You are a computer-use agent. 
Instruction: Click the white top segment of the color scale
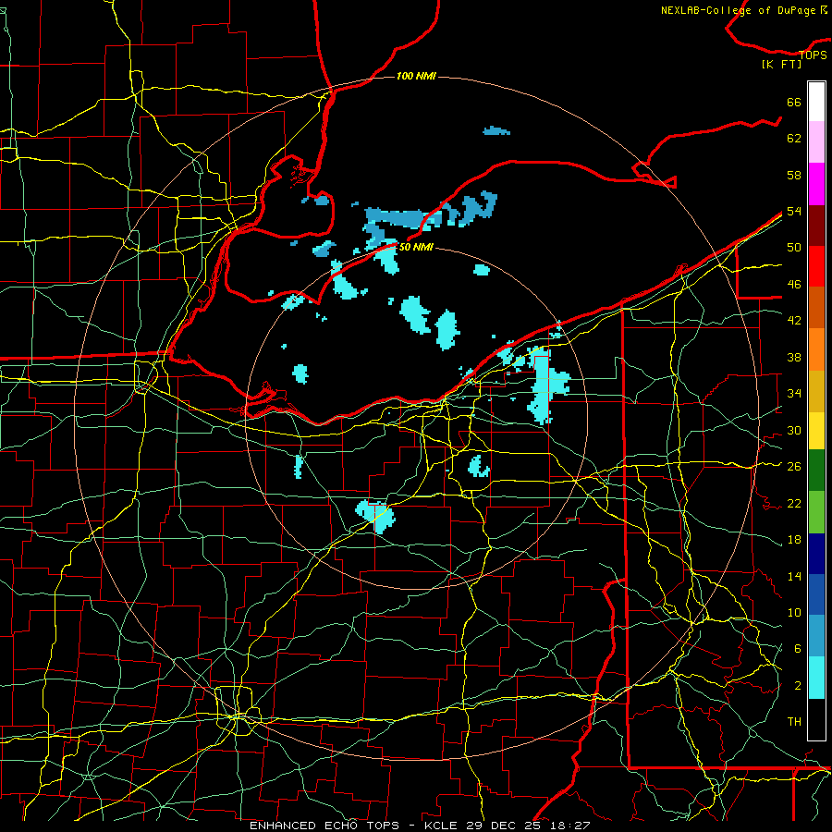pos(816,102)
